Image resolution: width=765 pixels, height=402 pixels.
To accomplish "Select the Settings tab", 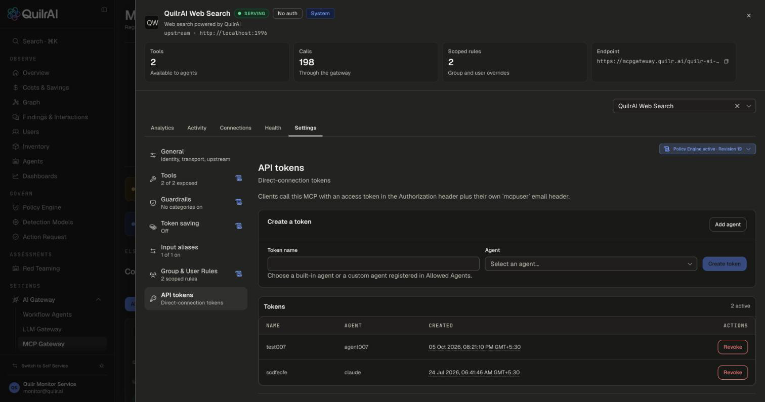I will (306, 128).
